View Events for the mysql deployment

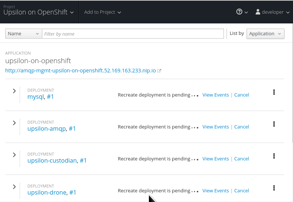[216, 95]
